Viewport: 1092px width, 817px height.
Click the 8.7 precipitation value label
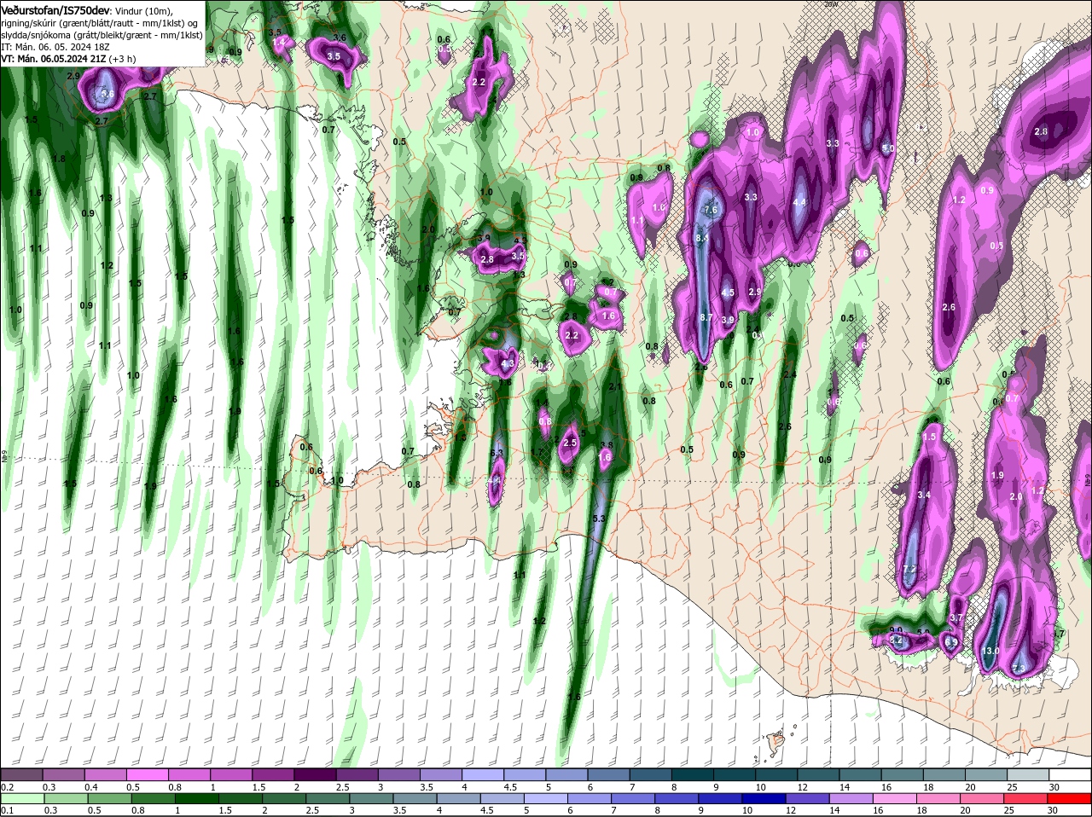coord(706,317)
